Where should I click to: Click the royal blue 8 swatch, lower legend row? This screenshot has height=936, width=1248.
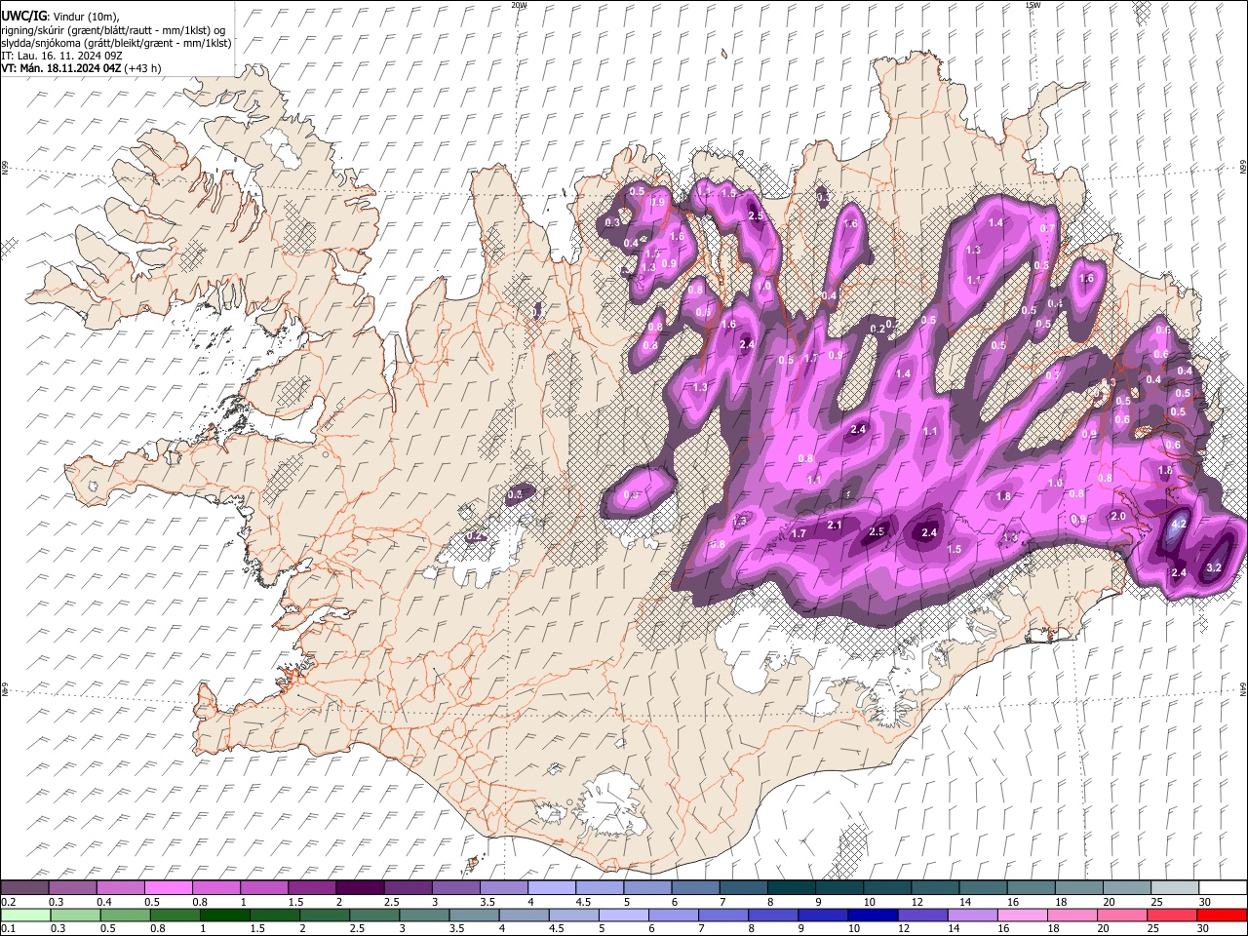[x=773, y=915]
